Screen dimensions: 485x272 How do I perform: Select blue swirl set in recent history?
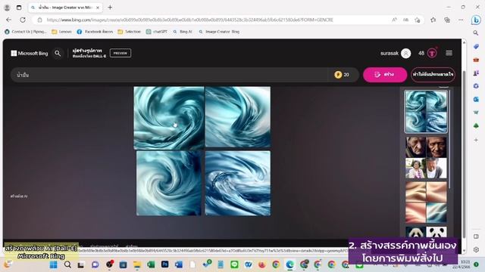[x=426, y=112]
